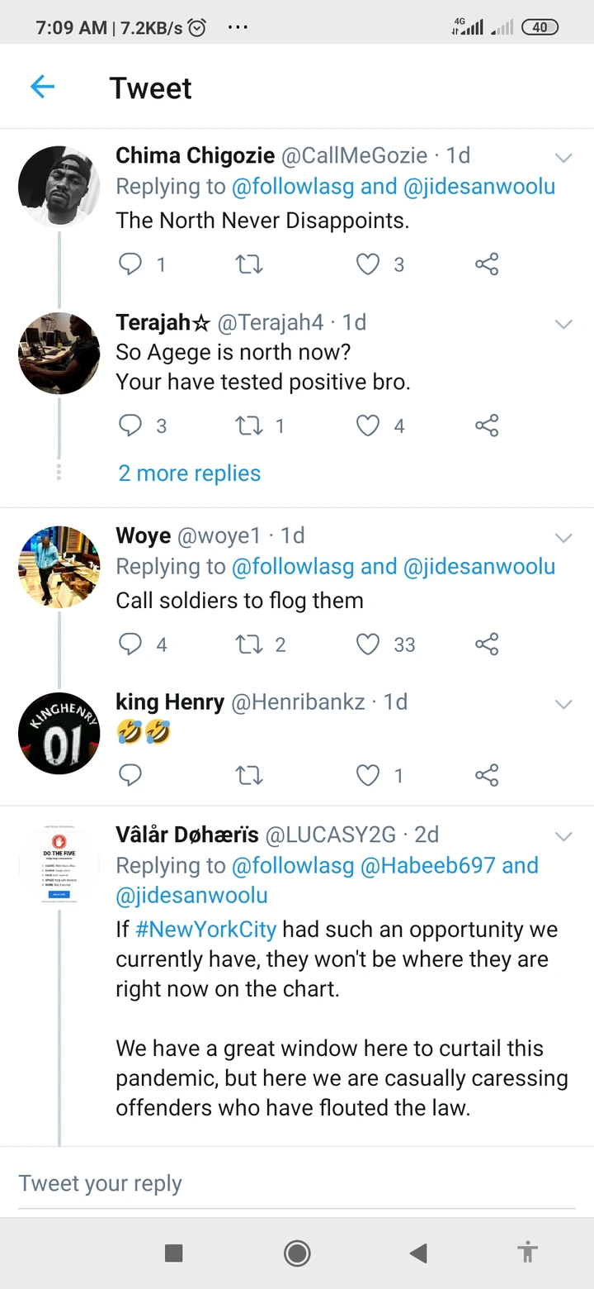Open king Henry's profile avatar
Image resolution: width=594 pixels, height=1289 pixels.
(x=59, y=733)
